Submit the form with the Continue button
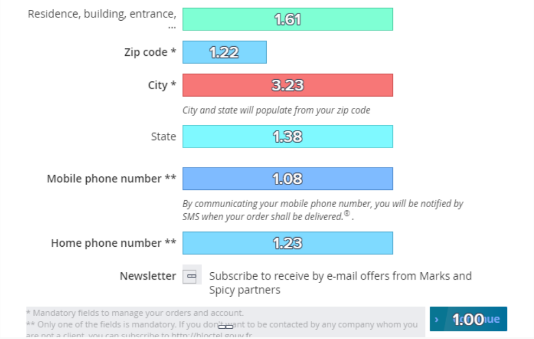This screenshot has width=534, height=339. tap(468, 319)
